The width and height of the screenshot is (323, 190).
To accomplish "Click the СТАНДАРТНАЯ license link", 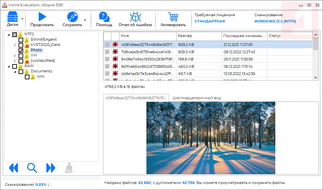I will [209, 21].
